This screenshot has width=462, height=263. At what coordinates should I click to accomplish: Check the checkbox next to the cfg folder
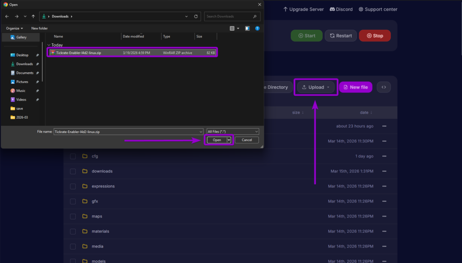coord(73,156)
